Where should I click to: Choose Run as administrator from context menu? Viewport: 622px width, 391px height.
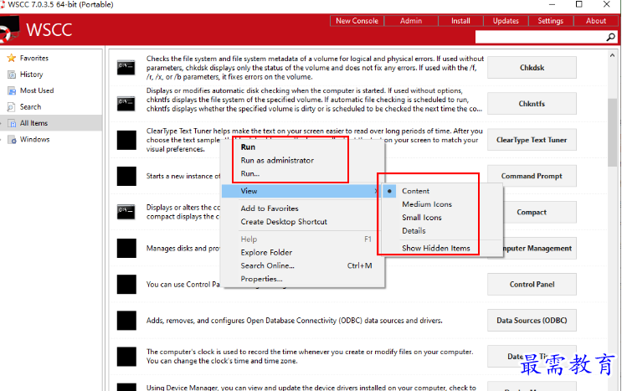point(277,160)
